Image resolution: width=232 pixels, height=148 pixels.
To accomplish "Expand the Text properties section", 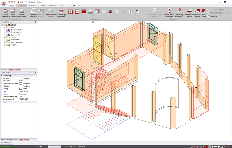I will coord(1,102).
